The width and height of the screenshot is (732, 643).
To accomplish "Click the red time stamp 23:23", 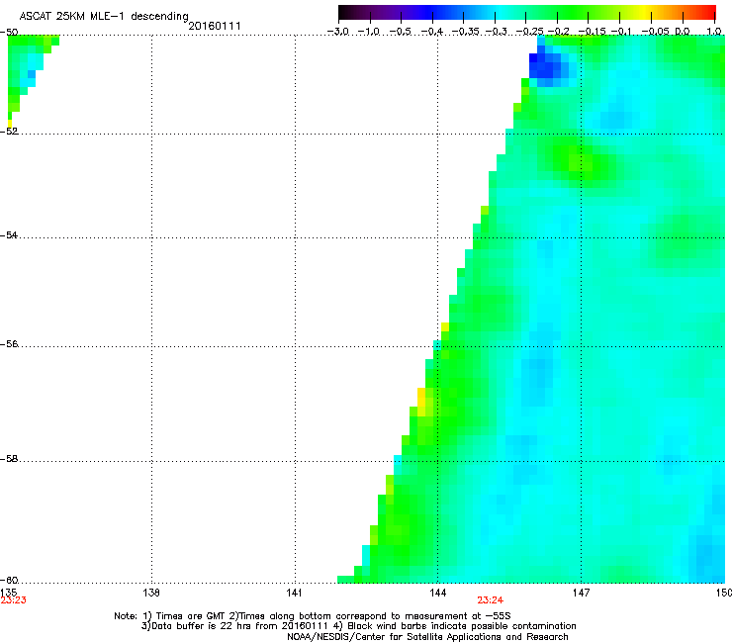I will [13, 600].
